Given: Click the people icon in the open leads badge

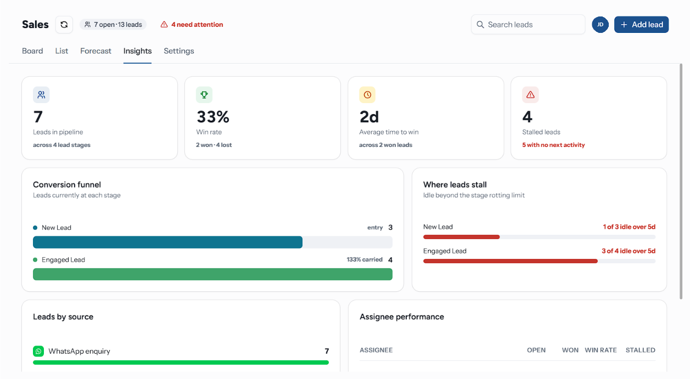Looking at the screenshot, I should [87, 25].
